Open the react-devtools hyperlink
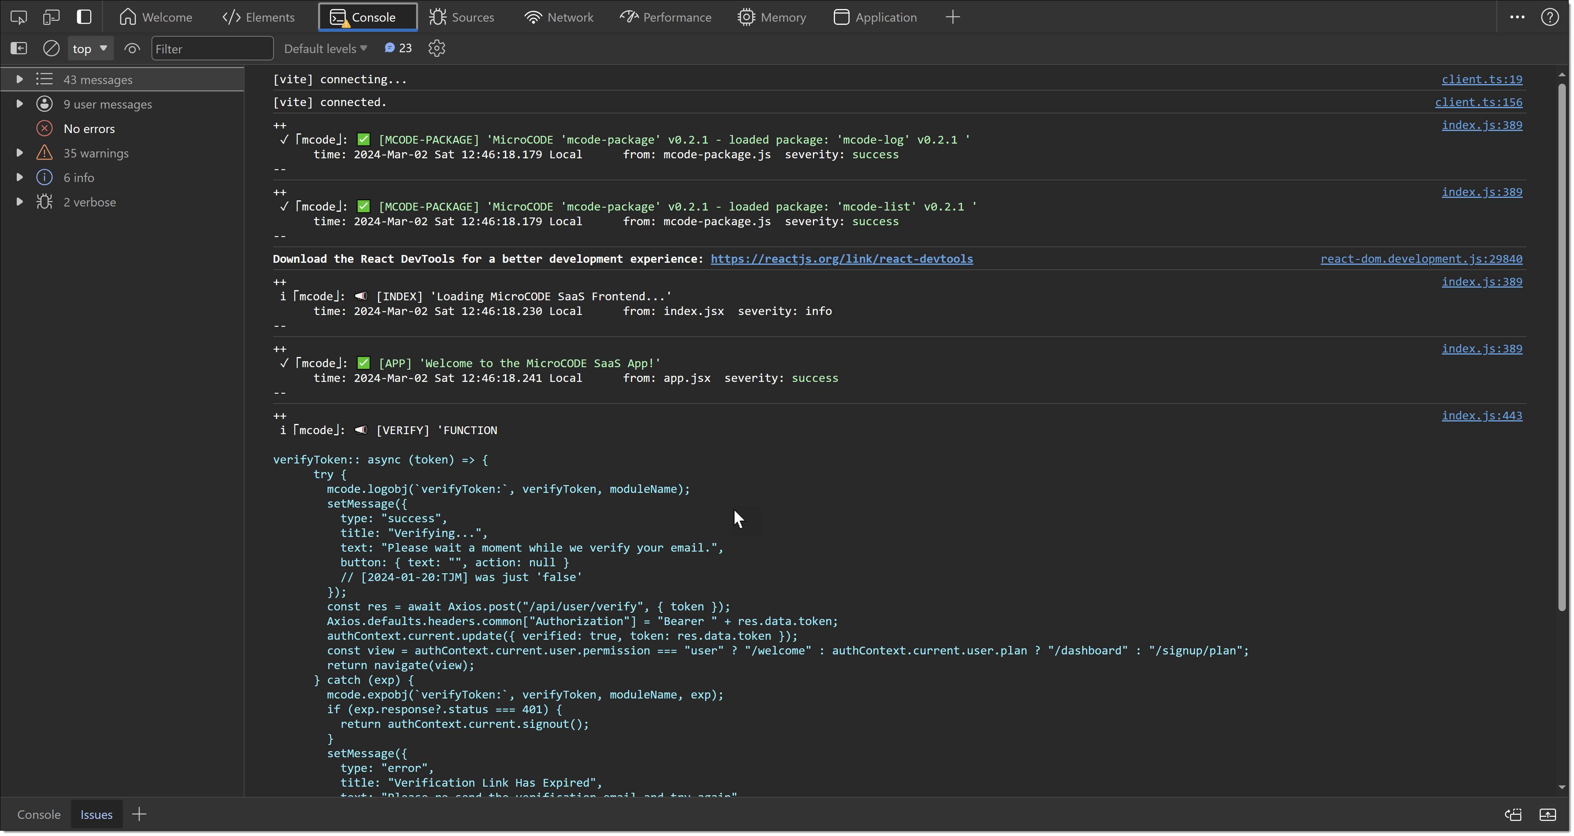 click(842, 259)
